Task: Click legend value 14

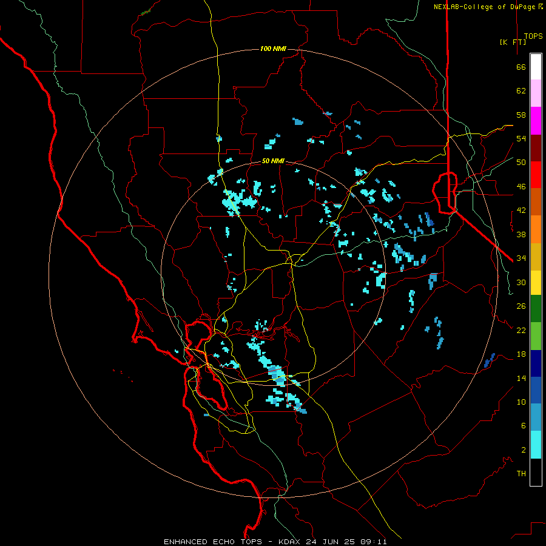Action: click(x=521, y=378)
